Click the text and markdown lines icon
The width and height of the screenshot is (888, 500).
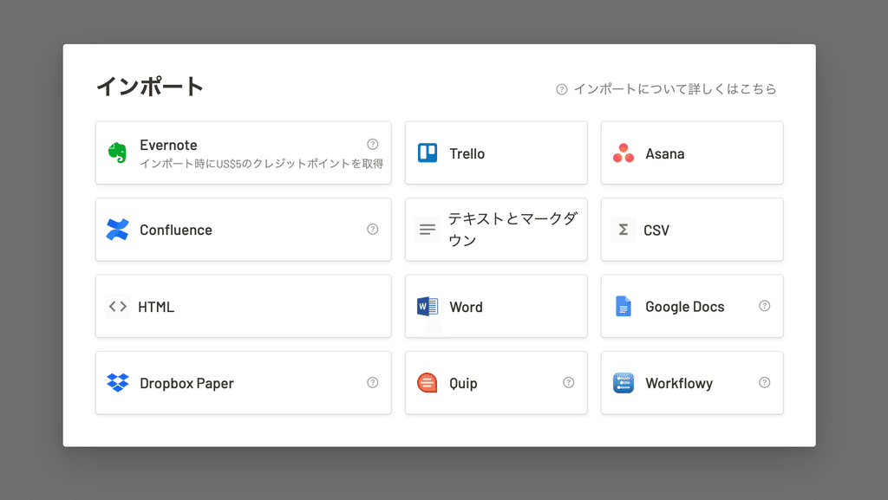click(x=428, y=230)
